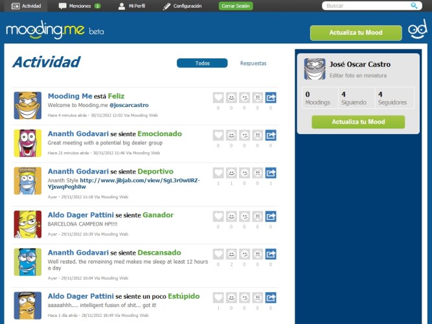Click header Actualiza tu Mood button

point(356,32)
